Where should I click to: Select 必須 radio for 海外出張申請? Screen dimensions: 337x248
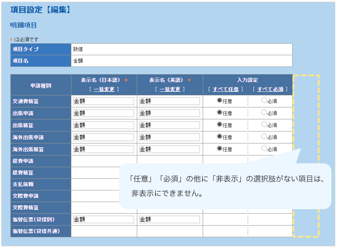(264, 137)
